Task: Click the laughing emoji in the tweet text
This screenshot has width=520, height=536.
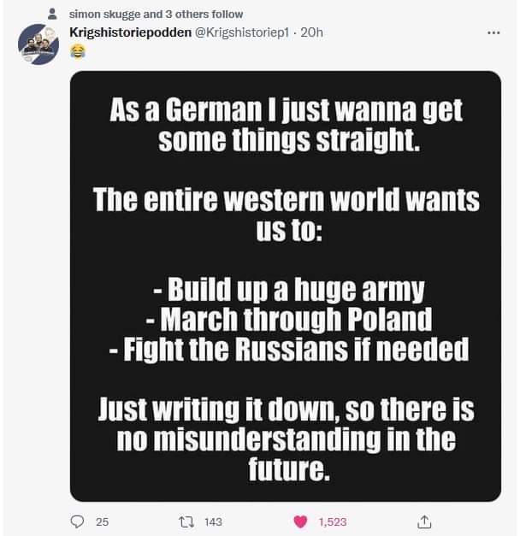Action: [x=78, y=51]
